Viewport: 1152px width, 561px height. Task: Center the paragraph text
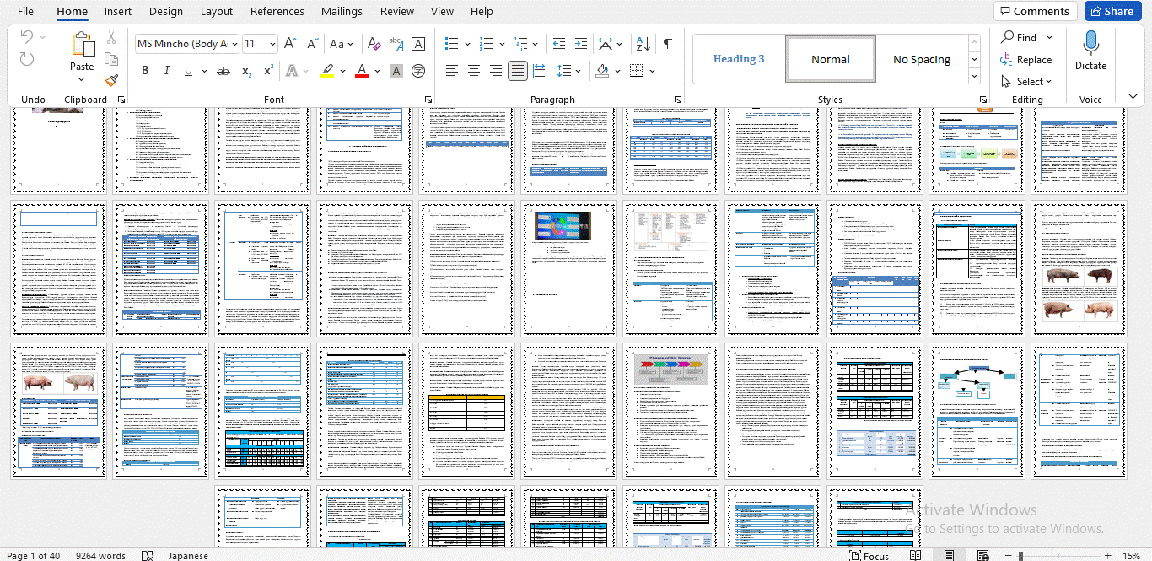(474, 71)
